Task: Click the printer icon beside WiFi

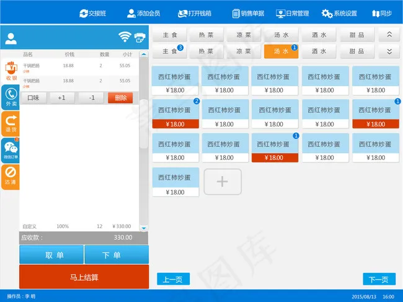Action: point(140,38)
